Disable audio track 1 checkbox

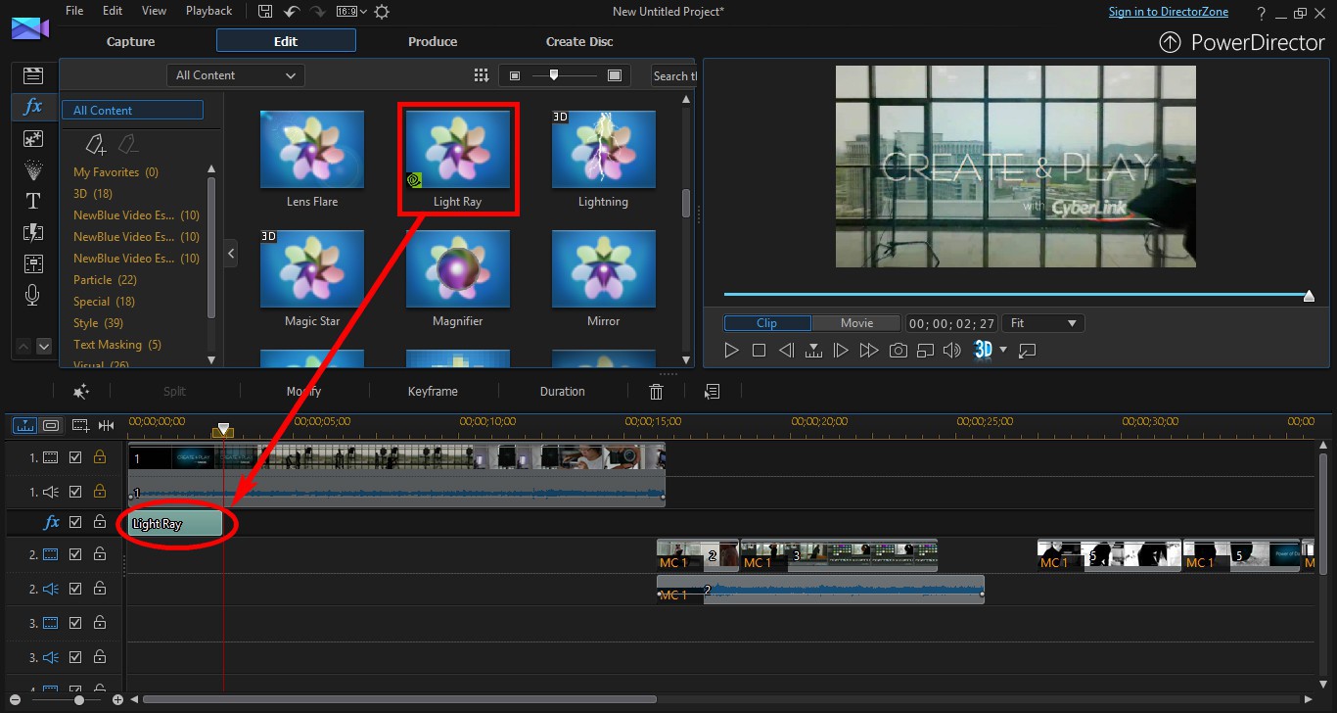[x=75, y=492]
